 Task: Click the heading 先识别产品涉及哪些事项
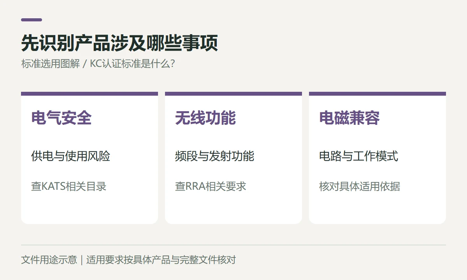coord(119,43)
